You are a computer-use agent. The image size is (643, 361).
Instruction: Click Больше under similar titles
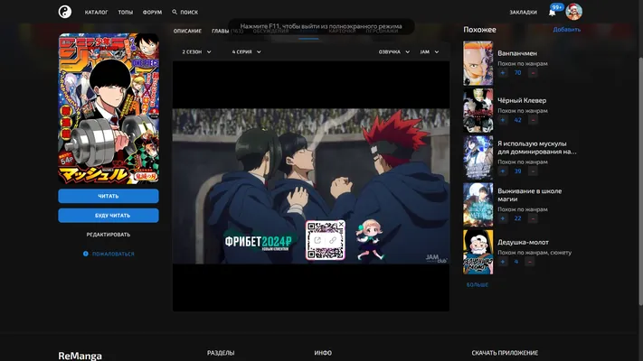478,284
